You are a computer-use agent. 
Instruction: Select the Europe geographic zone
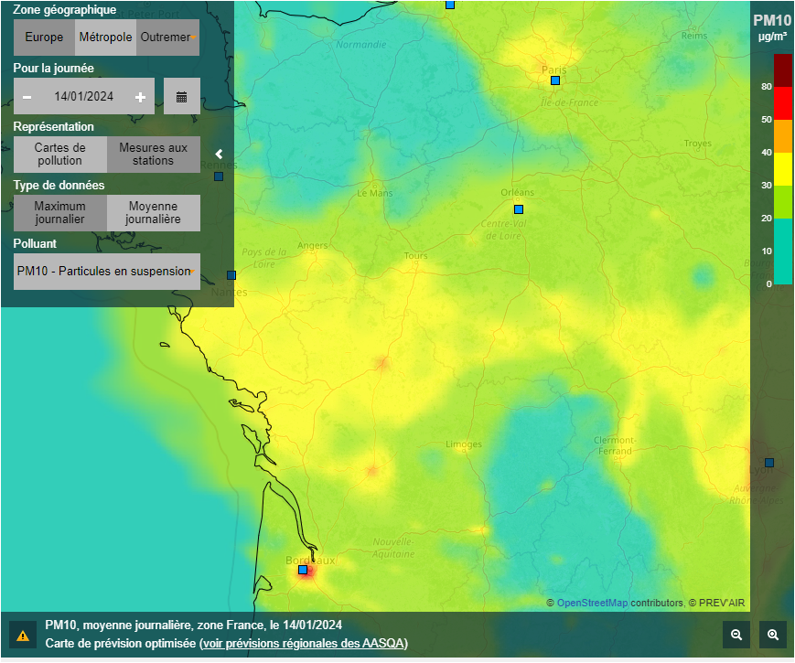tap(44, 37)
